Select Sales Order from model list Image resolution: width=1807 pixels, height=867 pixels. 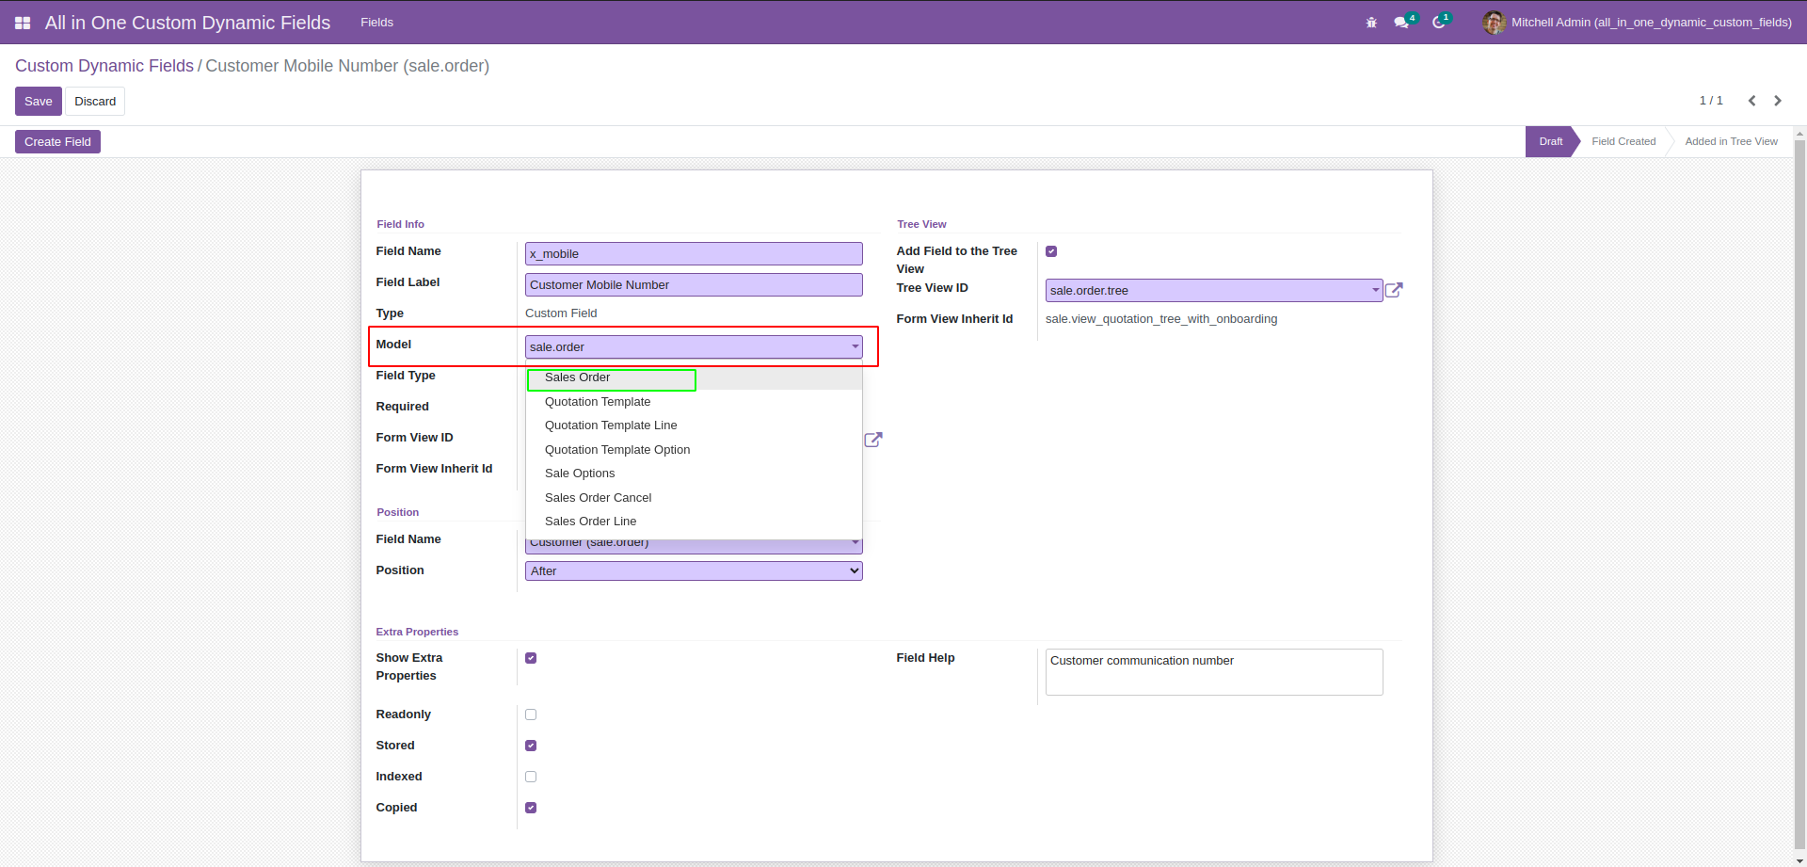pos(577,377)
